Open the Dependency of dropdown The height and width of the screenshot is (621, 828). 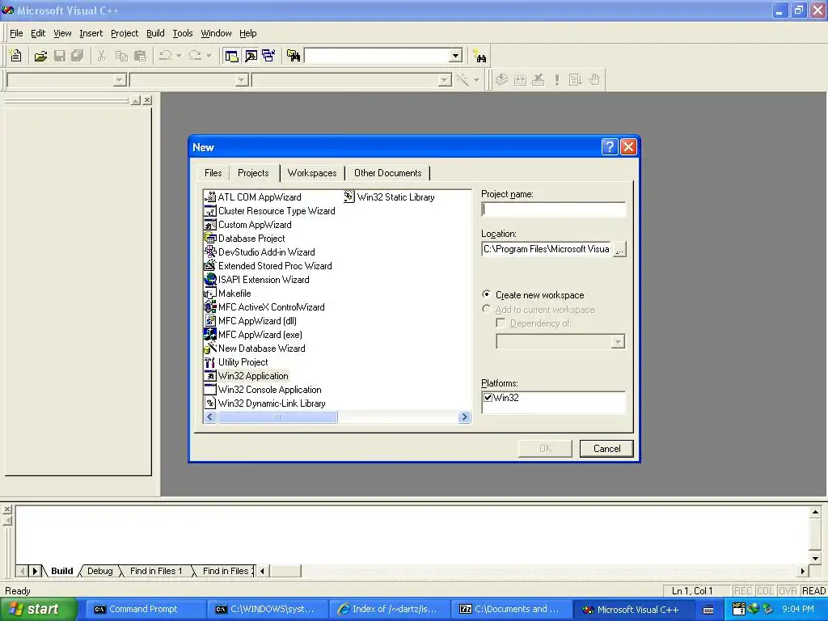tap(618, 342)
